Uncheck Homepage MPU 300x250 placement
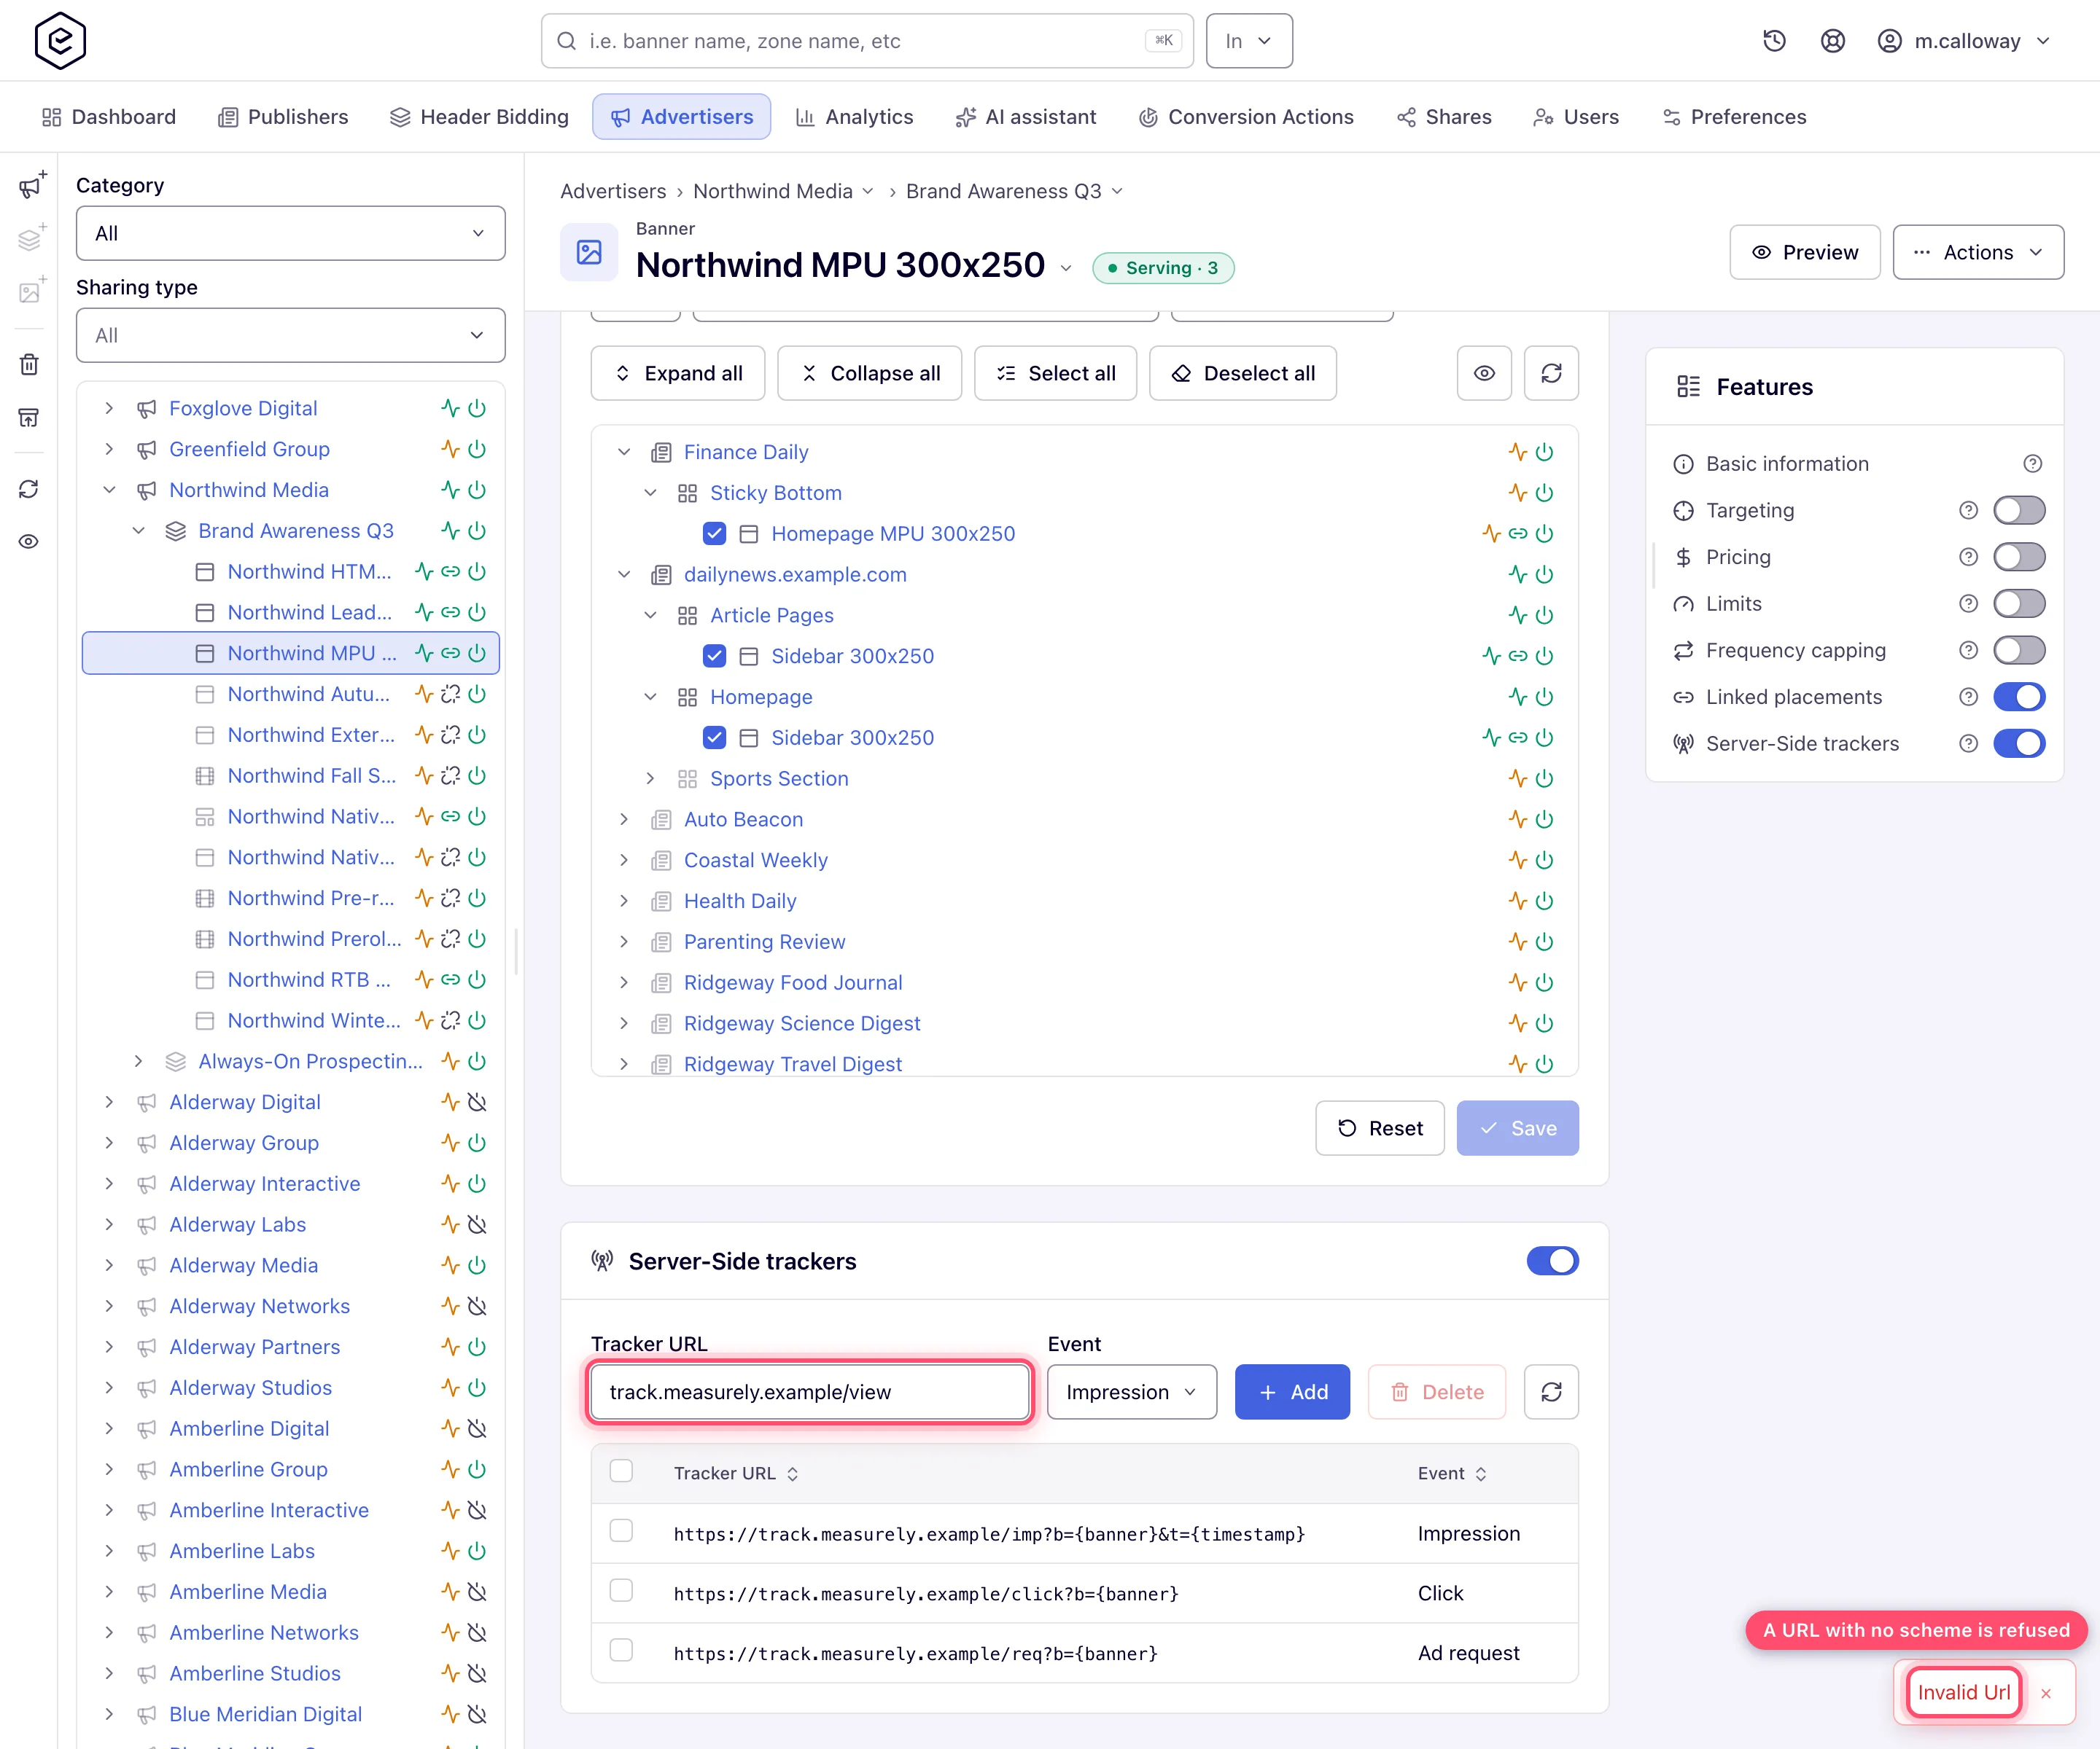 click(x=714, y=533)
